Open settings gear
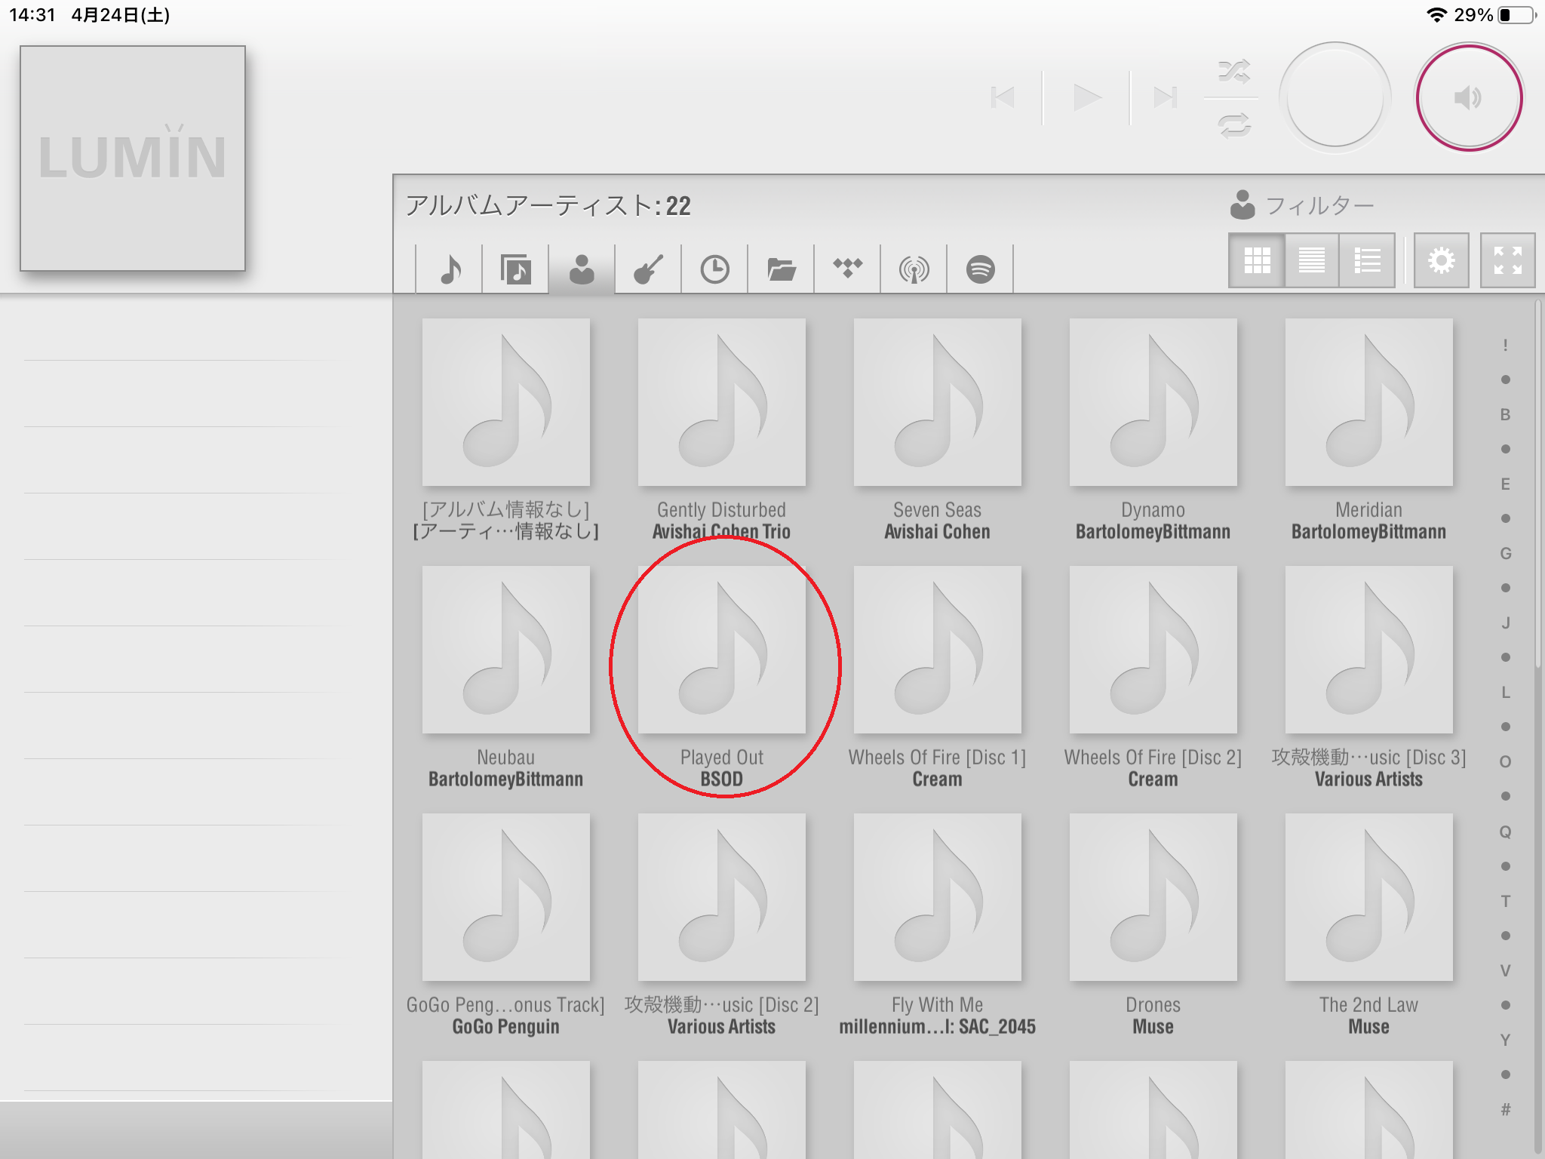1545x1159 pixels. point(1441,261)
